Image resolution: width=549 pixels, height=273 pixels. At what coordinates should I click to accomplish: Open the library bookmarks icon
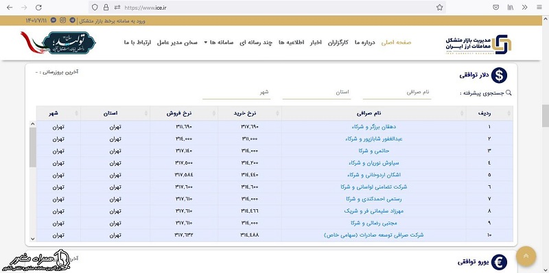click(511, 8)
